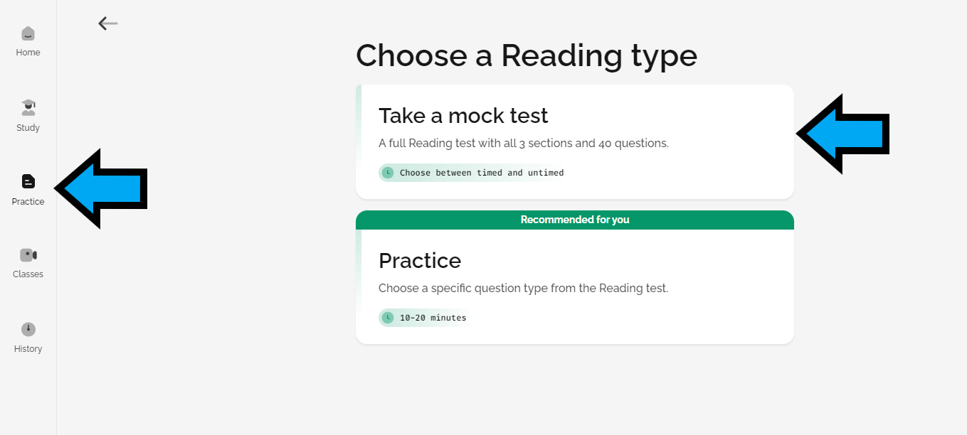Click clock icon beside 'Choose between timed and untimed'
Viewport: 967px width, 435px height.
pyautogui.click(x=388, y=173)
